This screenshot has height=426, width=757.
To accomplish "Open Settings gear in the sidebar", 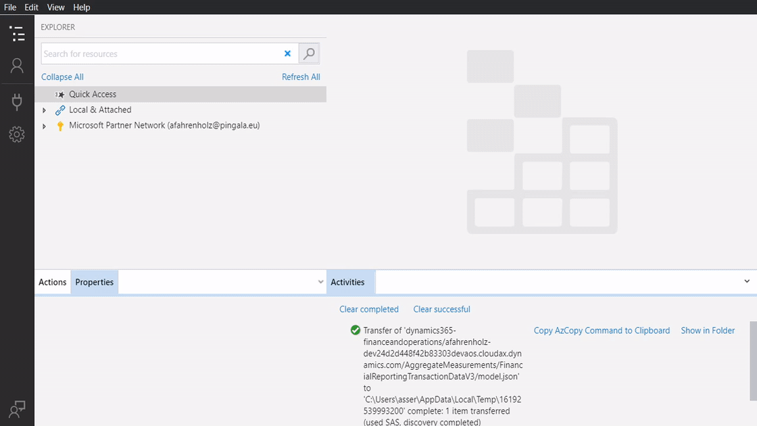I will tap(17, 135).
